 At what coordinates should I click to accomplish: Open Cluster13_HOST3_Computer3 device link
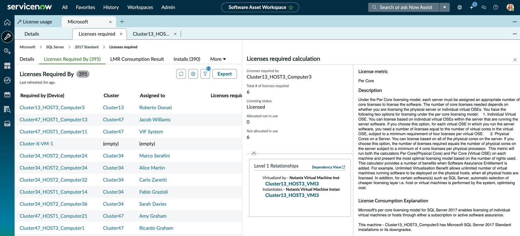[52, 108]
